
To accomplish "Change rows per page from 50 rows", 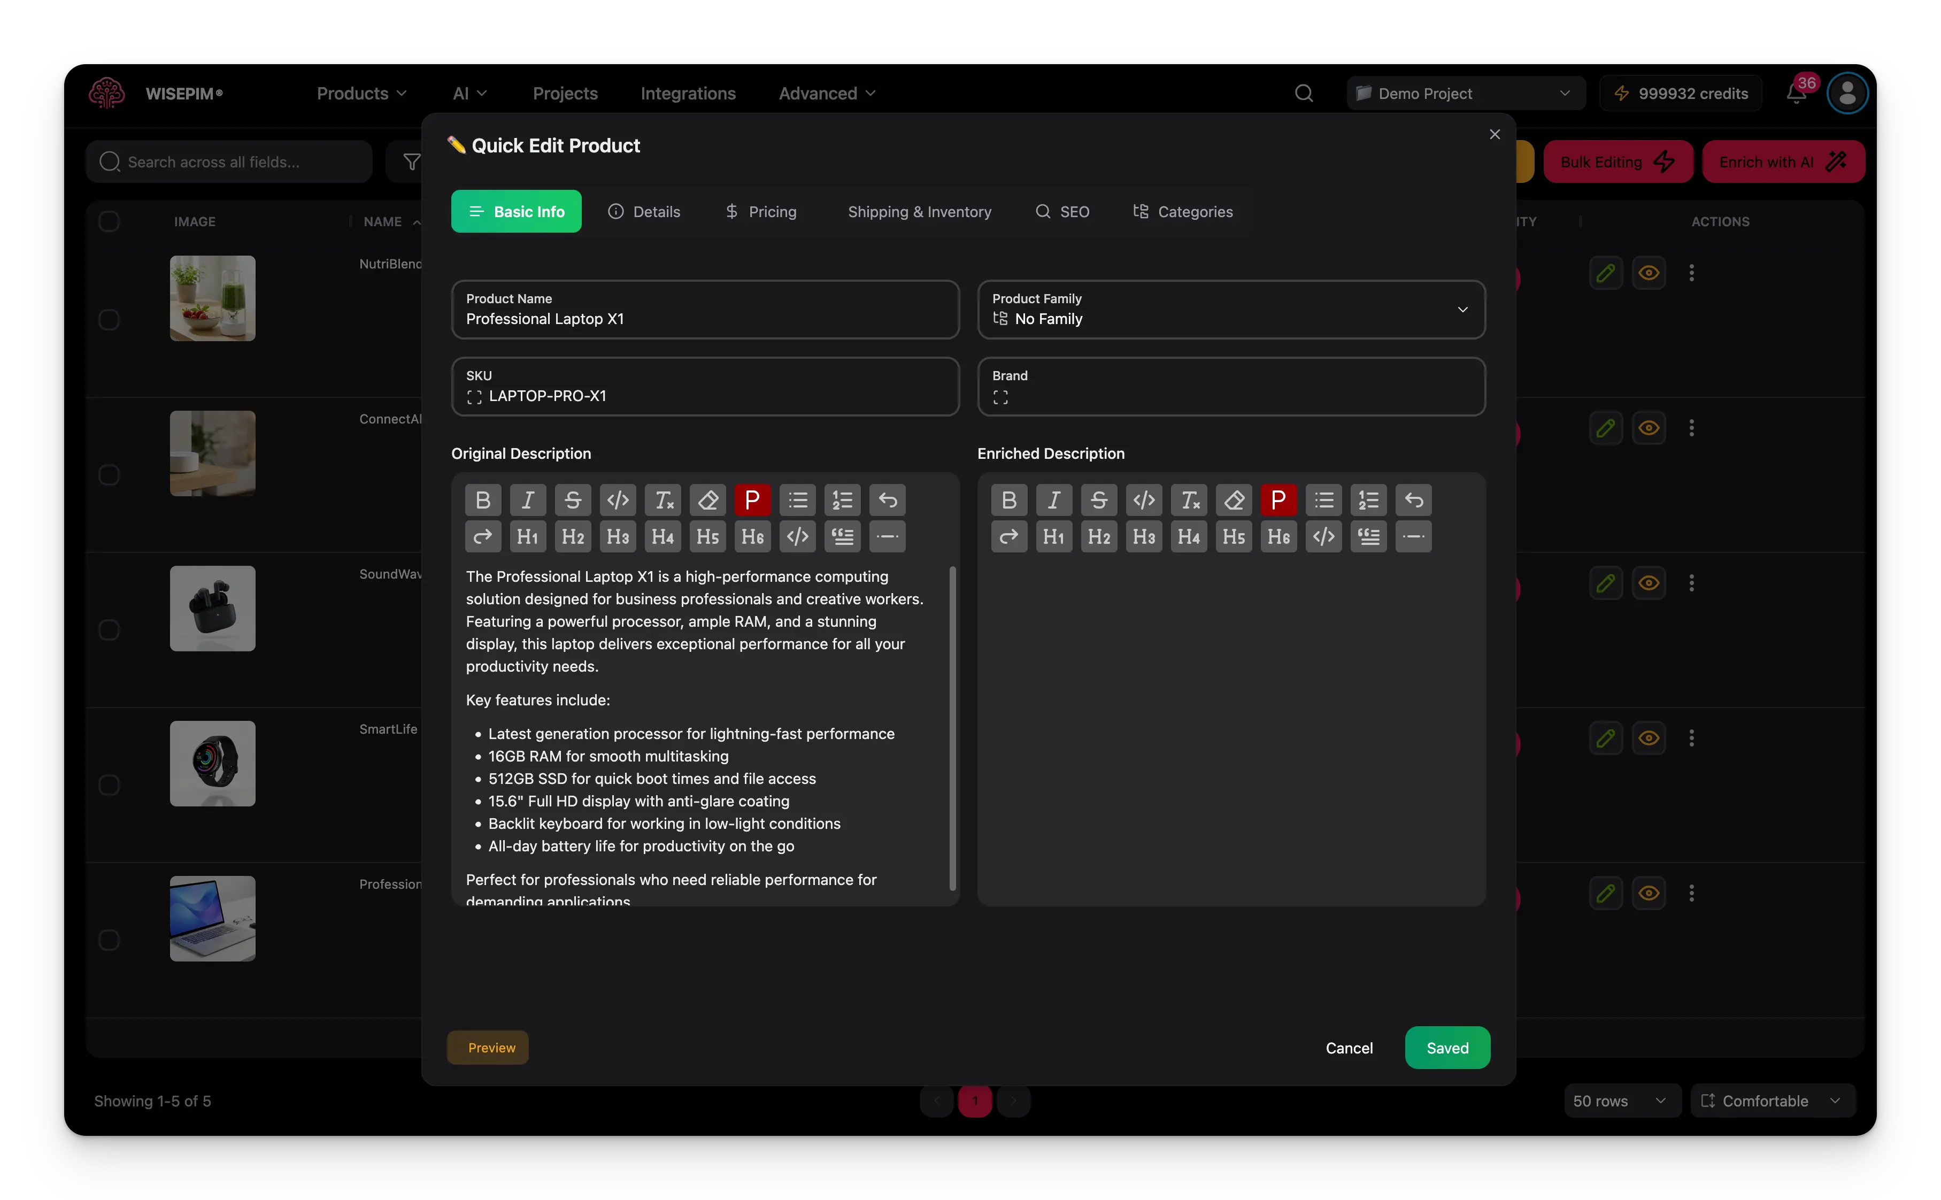I will [x=1620, y=1101].
